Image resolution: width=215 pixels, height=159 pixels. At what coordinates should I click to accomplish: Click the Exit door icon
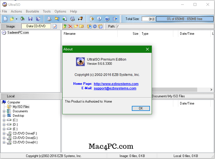[115, 19]
